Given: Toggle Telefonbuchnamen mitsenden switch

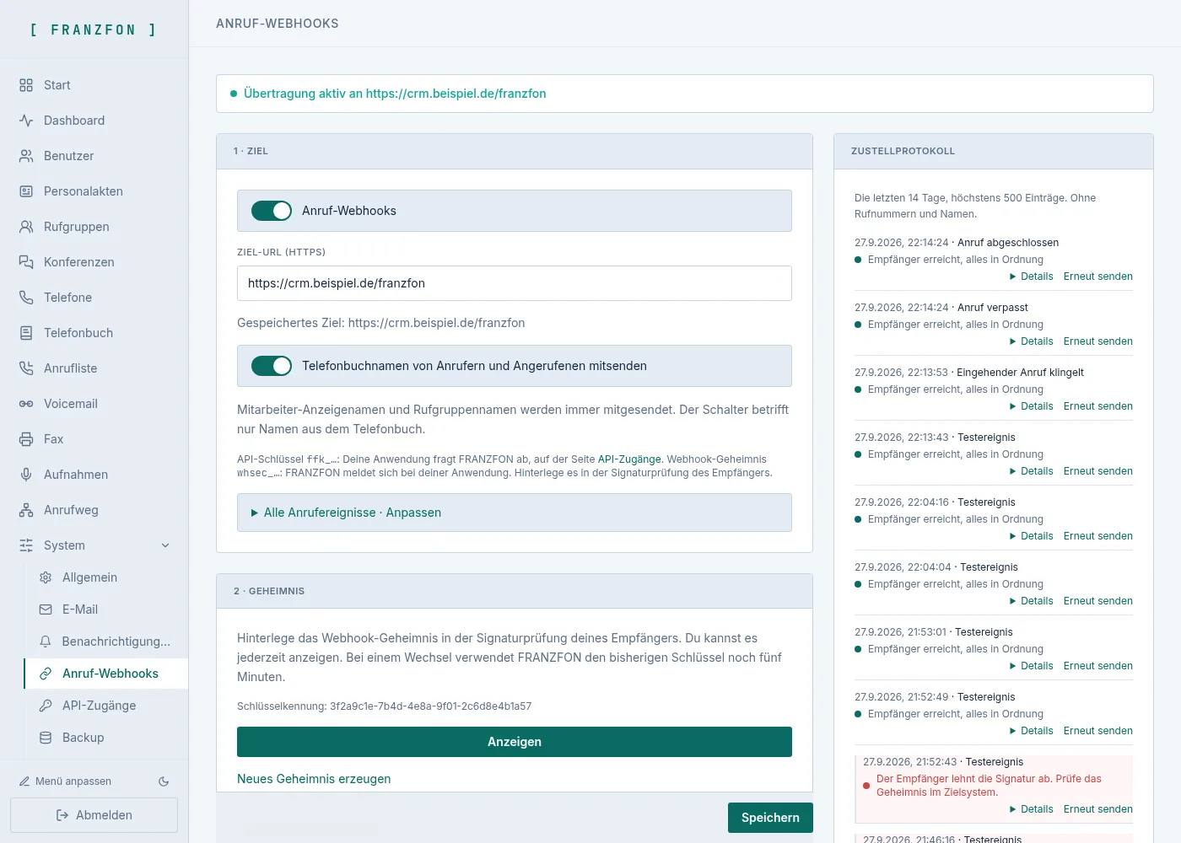Looking at the screenshot, I should [x=272, y=366].
